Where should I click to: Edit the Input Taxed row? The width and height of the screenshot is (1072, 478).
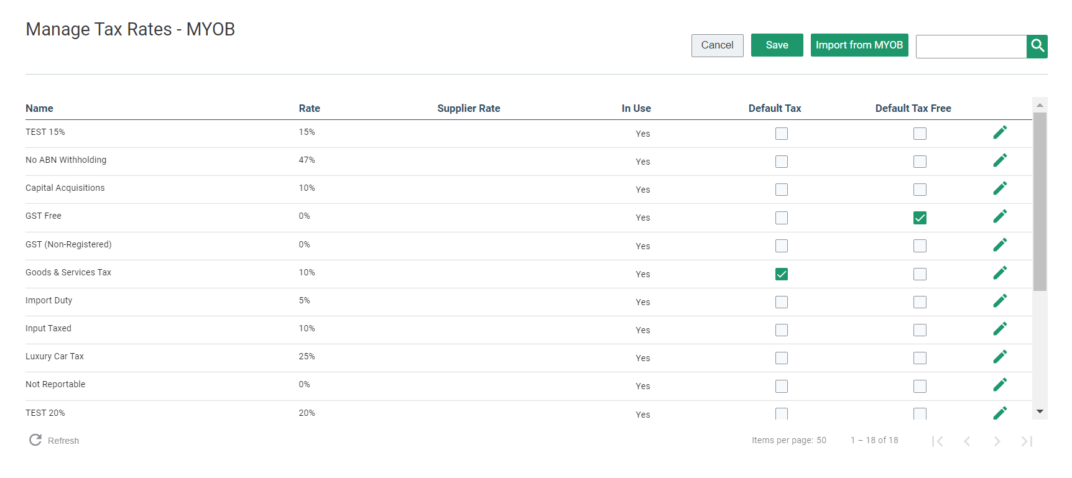tap(1000, 329)
